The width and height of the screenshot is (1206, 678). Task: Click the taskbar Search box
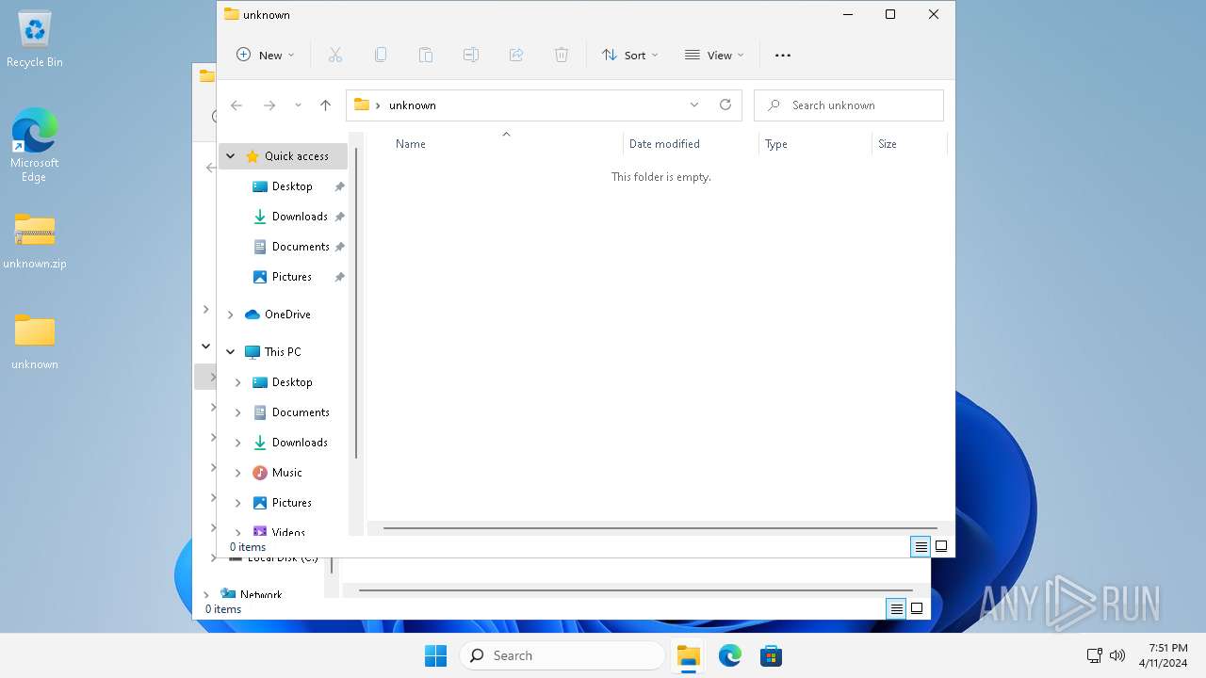coord(562,655)
